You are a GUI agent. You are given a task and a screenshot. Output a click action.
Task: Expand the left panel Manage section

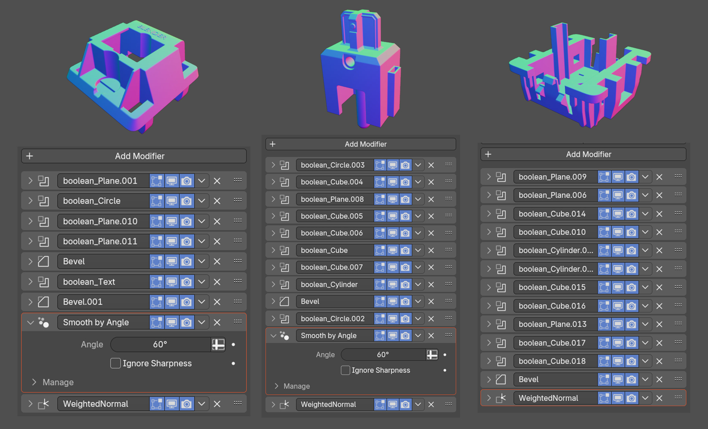(34, 382)
